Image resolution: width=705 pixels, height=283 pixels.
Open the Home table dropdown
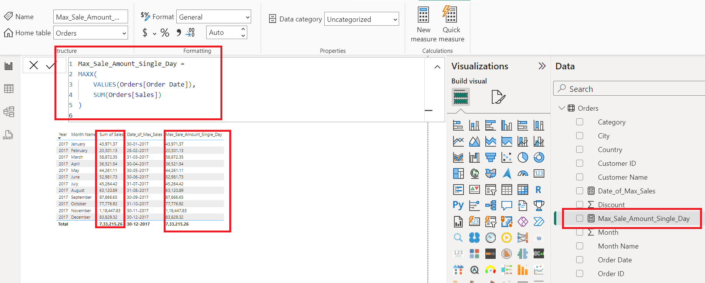tap(90, 33)
